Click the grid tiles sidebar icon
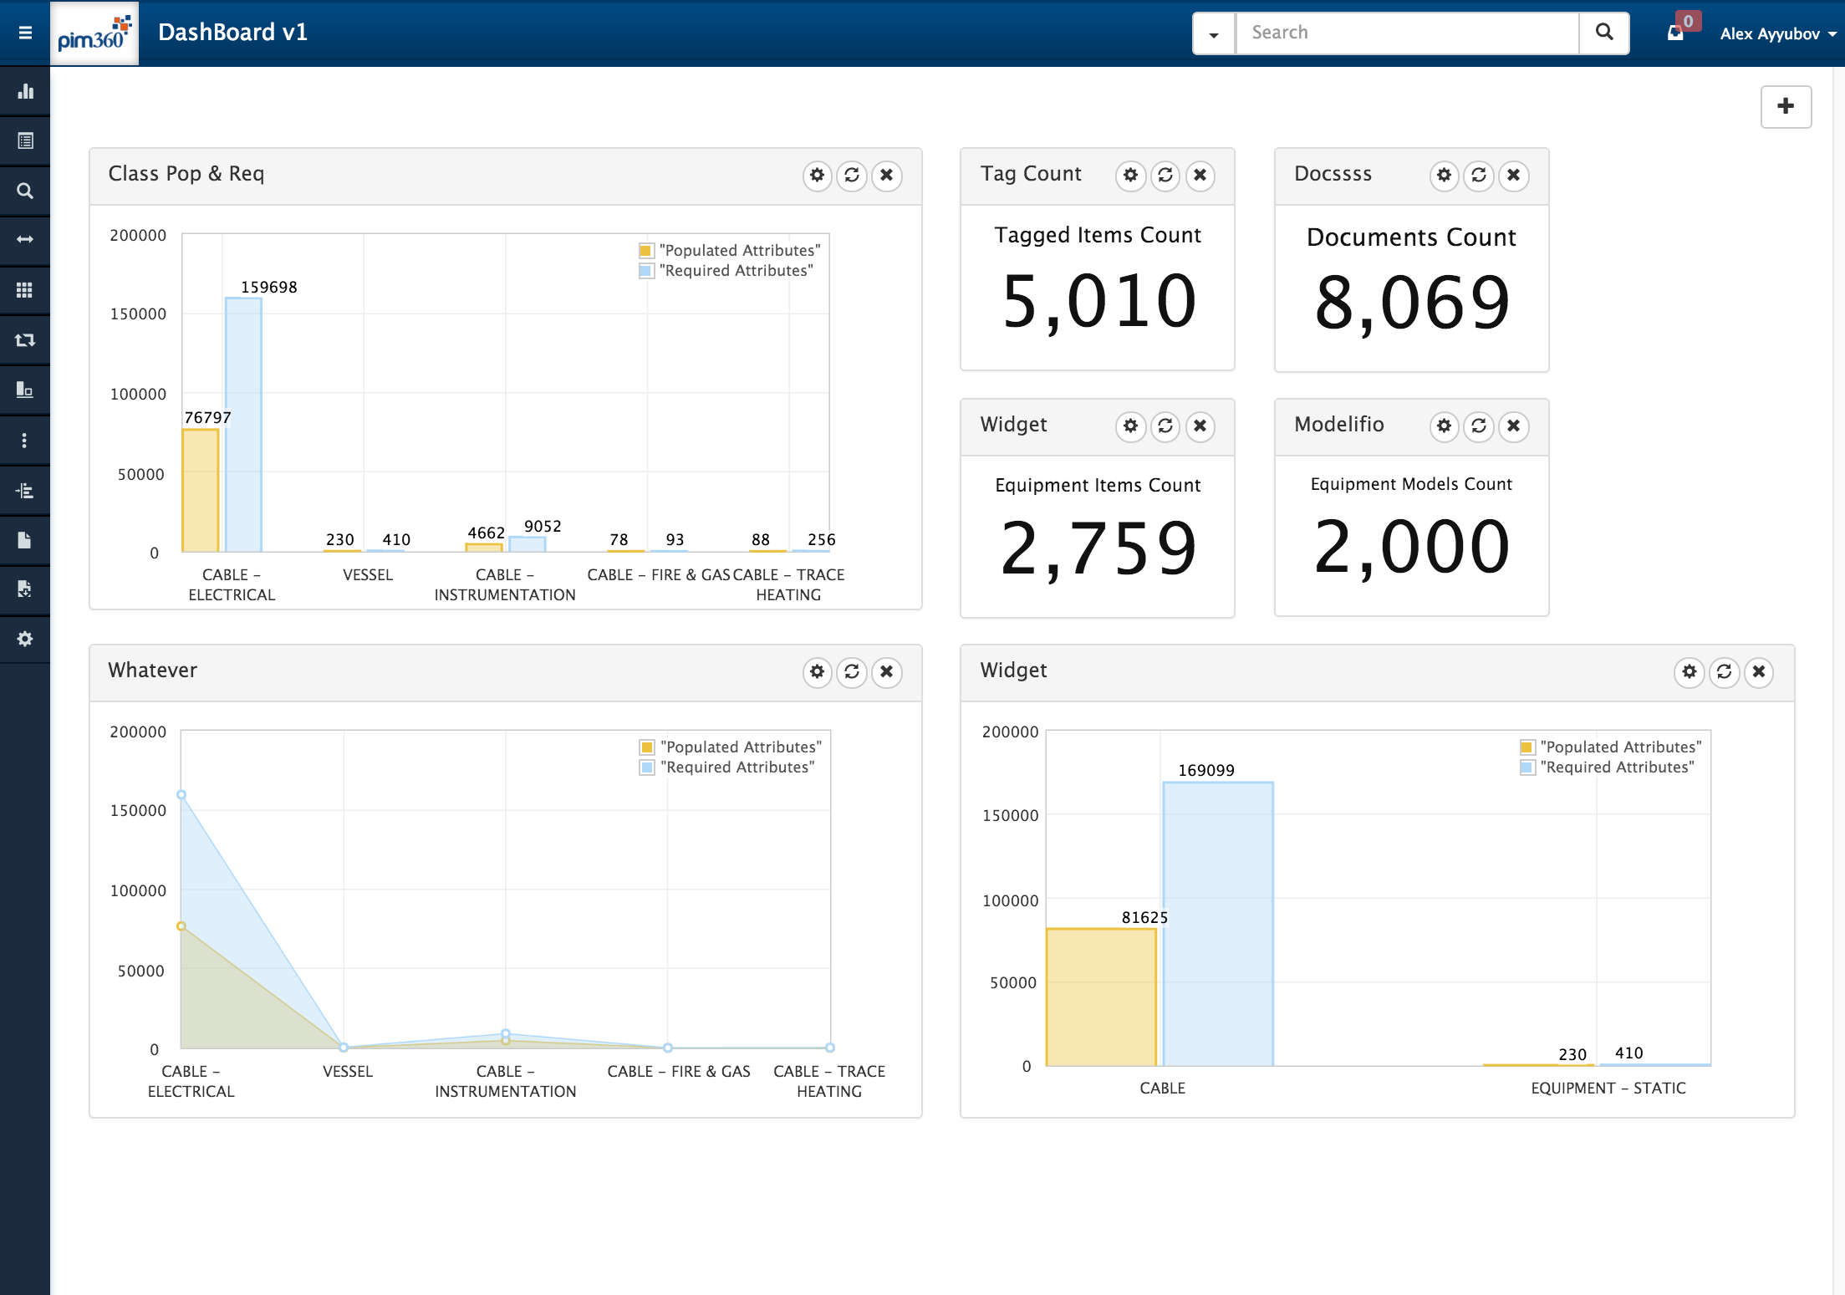1845x1295 pixels. pyautogui.click(x=25, y=290)
